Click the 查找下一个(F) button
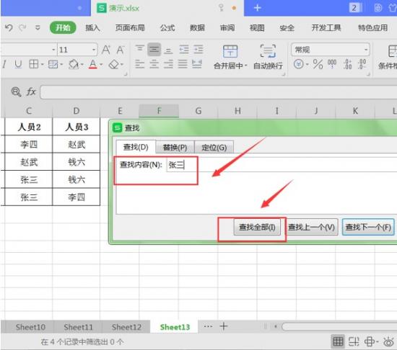The image size is (397, 350). [x=368, y=228]
